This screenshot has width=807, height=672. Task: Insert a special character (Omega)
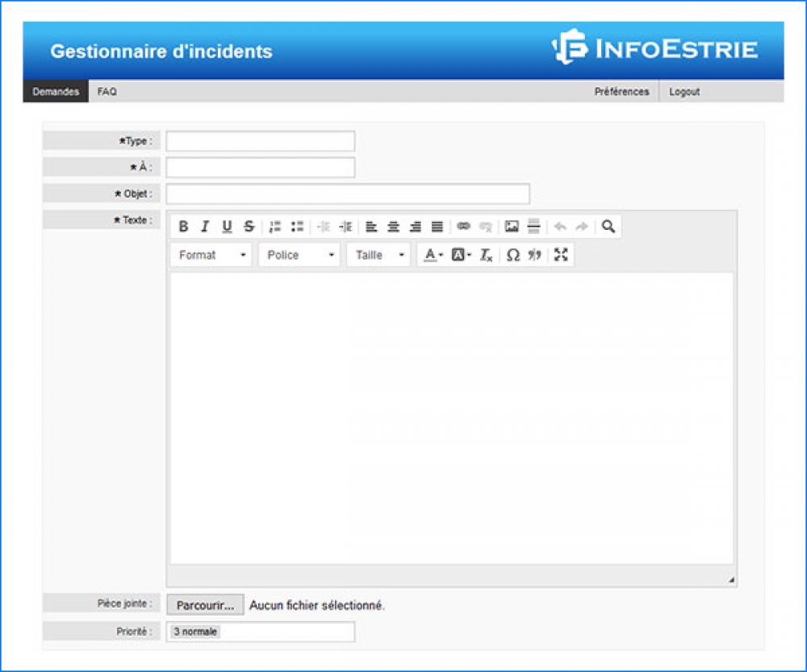coord(512,255)
